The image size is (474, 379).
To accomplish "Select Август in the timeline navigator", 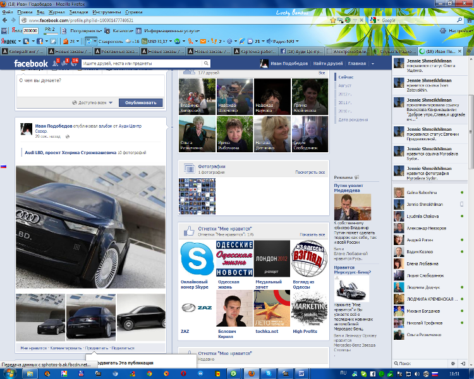I will point(344,86).
